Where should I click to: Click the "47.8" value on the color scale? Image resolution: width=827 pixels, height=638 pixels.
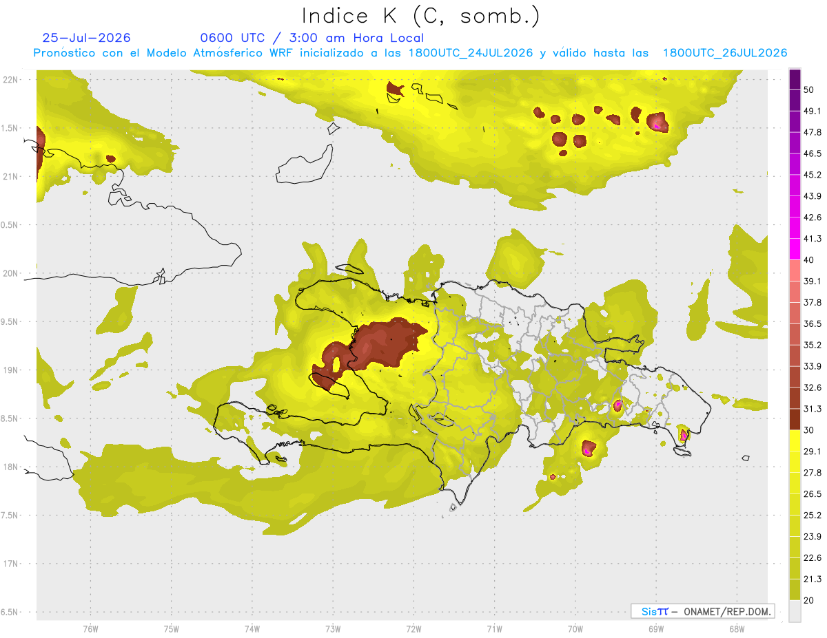(x=813, y=132)
